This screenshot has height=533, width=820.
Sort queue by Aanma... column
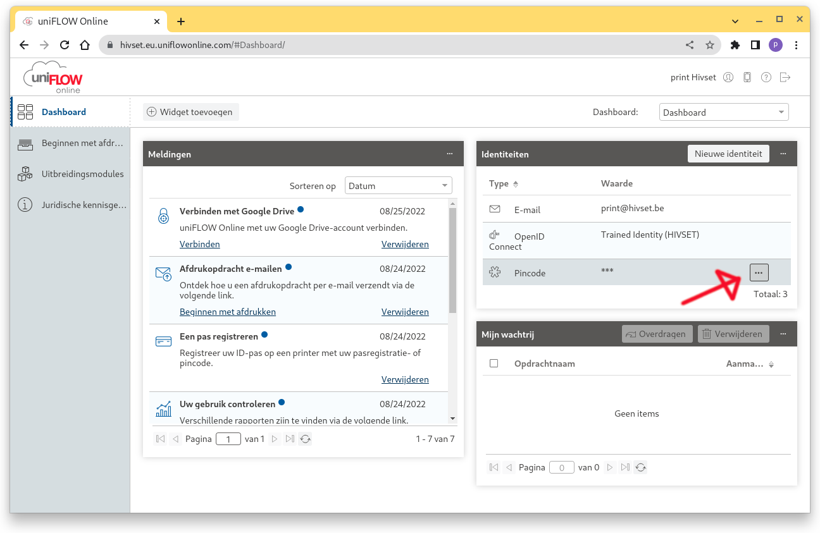pos(750,364)
